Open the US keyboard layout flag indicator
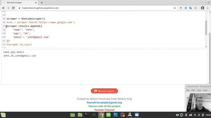The image size is (211, 118). tap(191, 115)
